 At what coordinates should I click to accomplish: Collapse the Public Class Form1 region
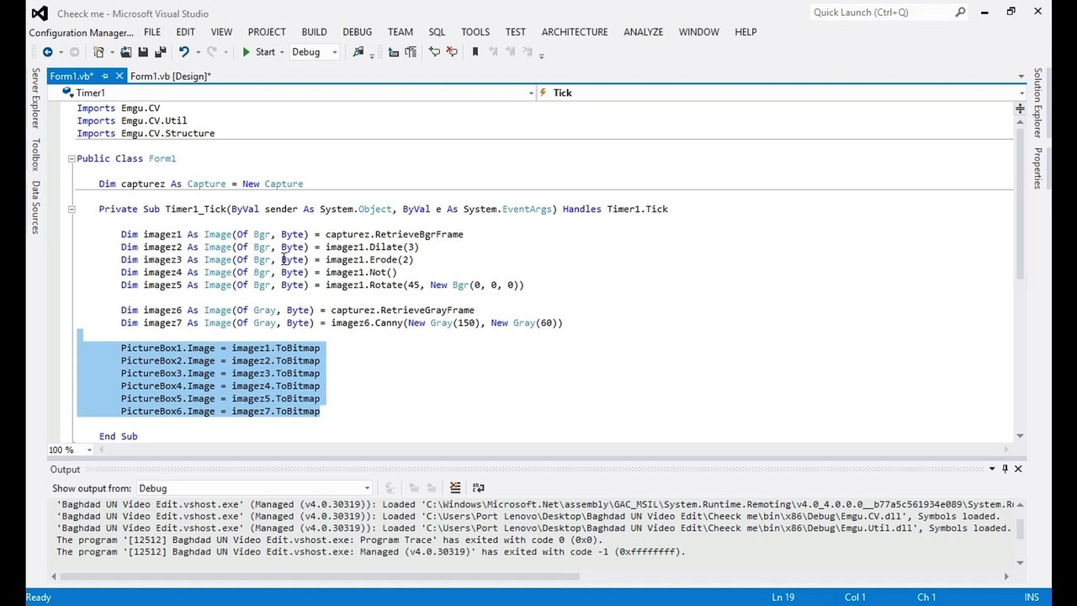point(72,158)
